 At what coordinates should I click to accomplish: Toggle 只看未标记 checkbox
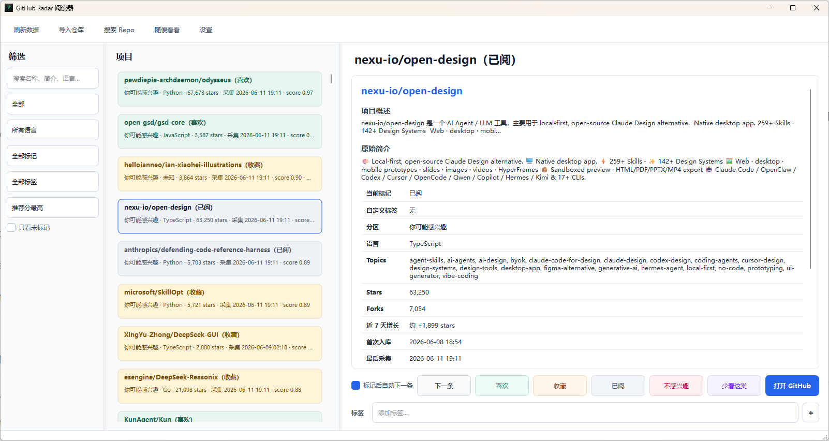point(11,227)
